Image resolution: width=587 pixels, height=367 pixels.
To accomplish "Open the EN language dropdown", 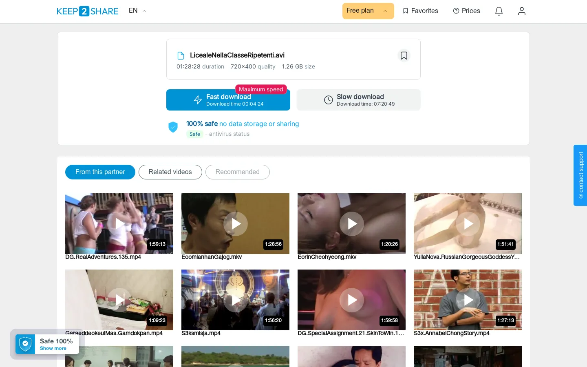I will click(x=137, y=11).
